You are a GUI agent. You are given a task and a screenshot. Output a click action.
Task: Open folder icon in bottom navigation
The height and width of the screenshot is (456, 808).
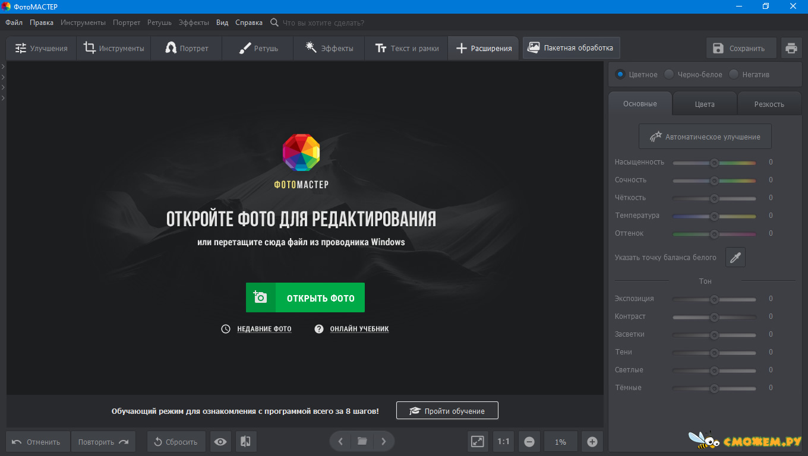click(362, 441)
